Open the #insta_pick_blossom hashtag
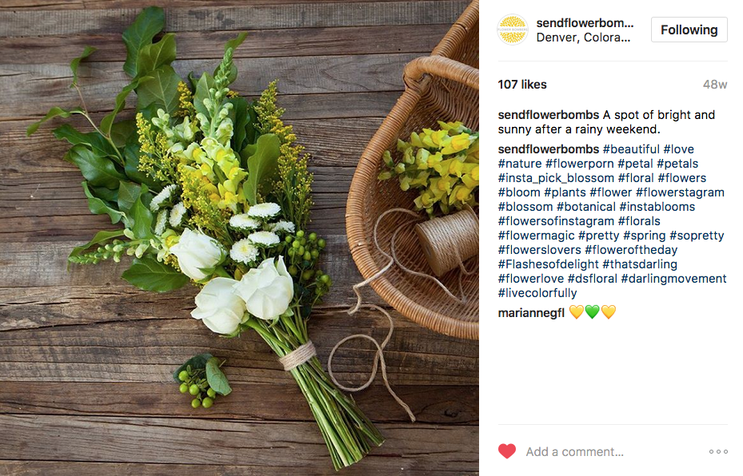The height and width of the screenshot is (476, 743). [x=556, y=178]
